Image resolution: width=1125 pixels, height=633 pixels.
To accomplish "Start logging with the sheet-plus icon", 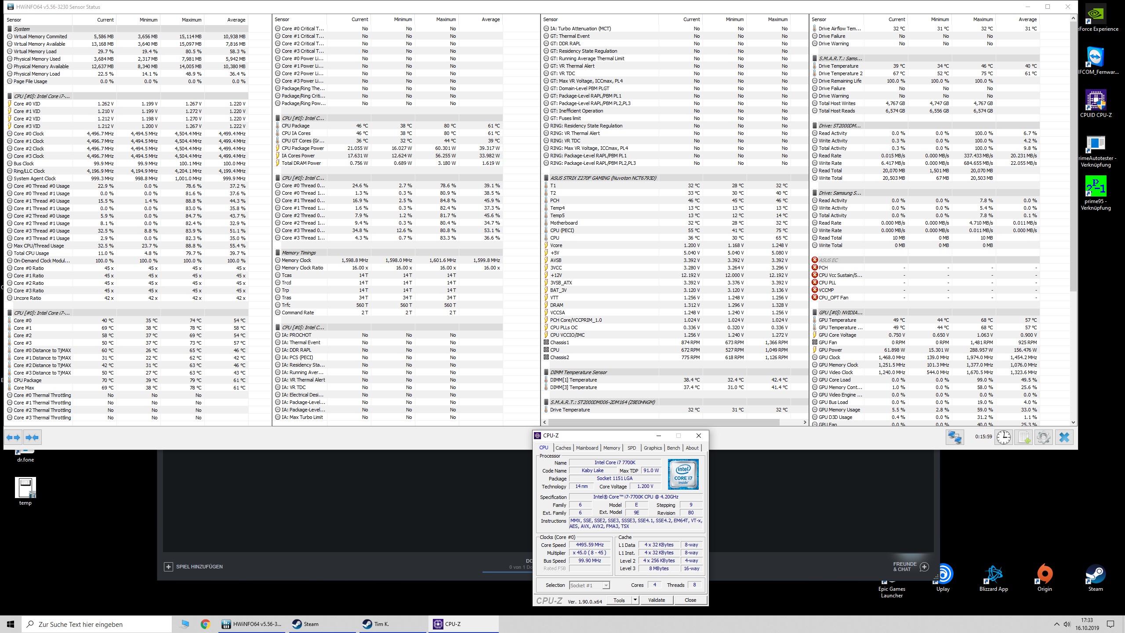I will pyautogui.click(x=1024, y=437).
